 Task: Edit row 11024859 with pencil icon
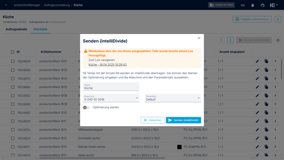pyautogui.click(x=258, y=61)
